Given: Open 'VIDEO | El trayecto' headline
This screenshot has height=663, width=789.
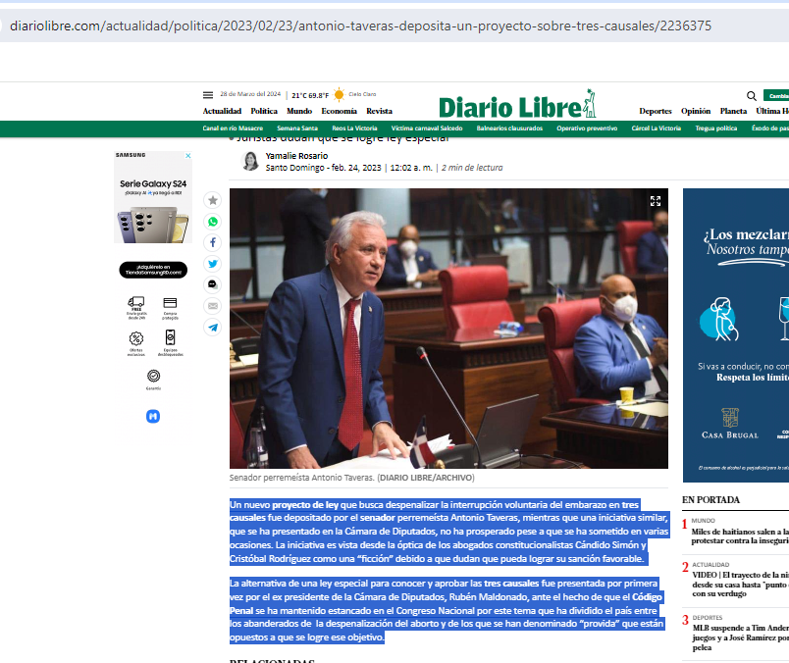Looking at the screenshot, I should pyautogui.click(x=740, y=584).
